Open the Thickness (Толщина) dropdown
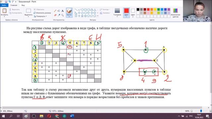Screen dimensions: 212x119 (x=117, y=13)
